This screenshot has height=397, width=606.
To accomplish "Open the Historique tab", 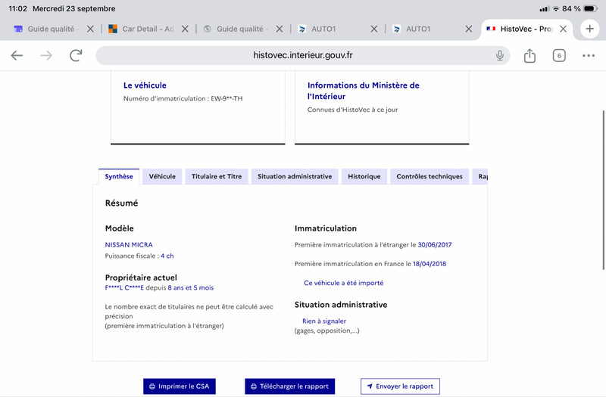I will [x=364, y=177].
